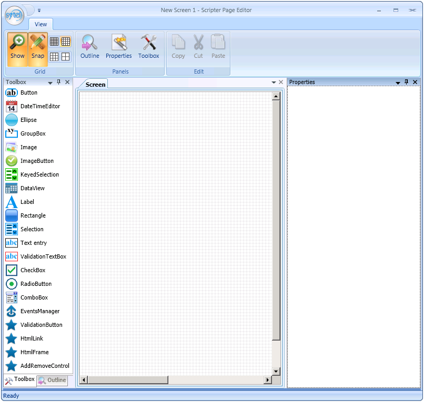Open the Sytel application menu orb
The height and width of the screenshot is (402, 424).
tap(14, 15)
